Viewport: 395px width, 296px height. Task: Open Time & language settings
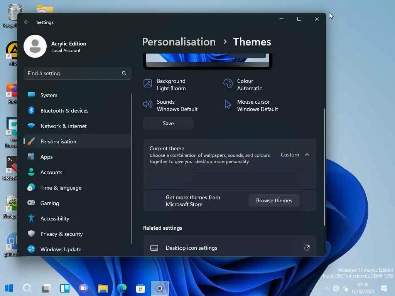[x=77, y=188]
